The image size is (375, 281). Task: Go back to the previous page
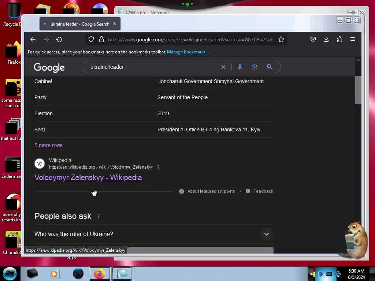[x=33, y=40]
